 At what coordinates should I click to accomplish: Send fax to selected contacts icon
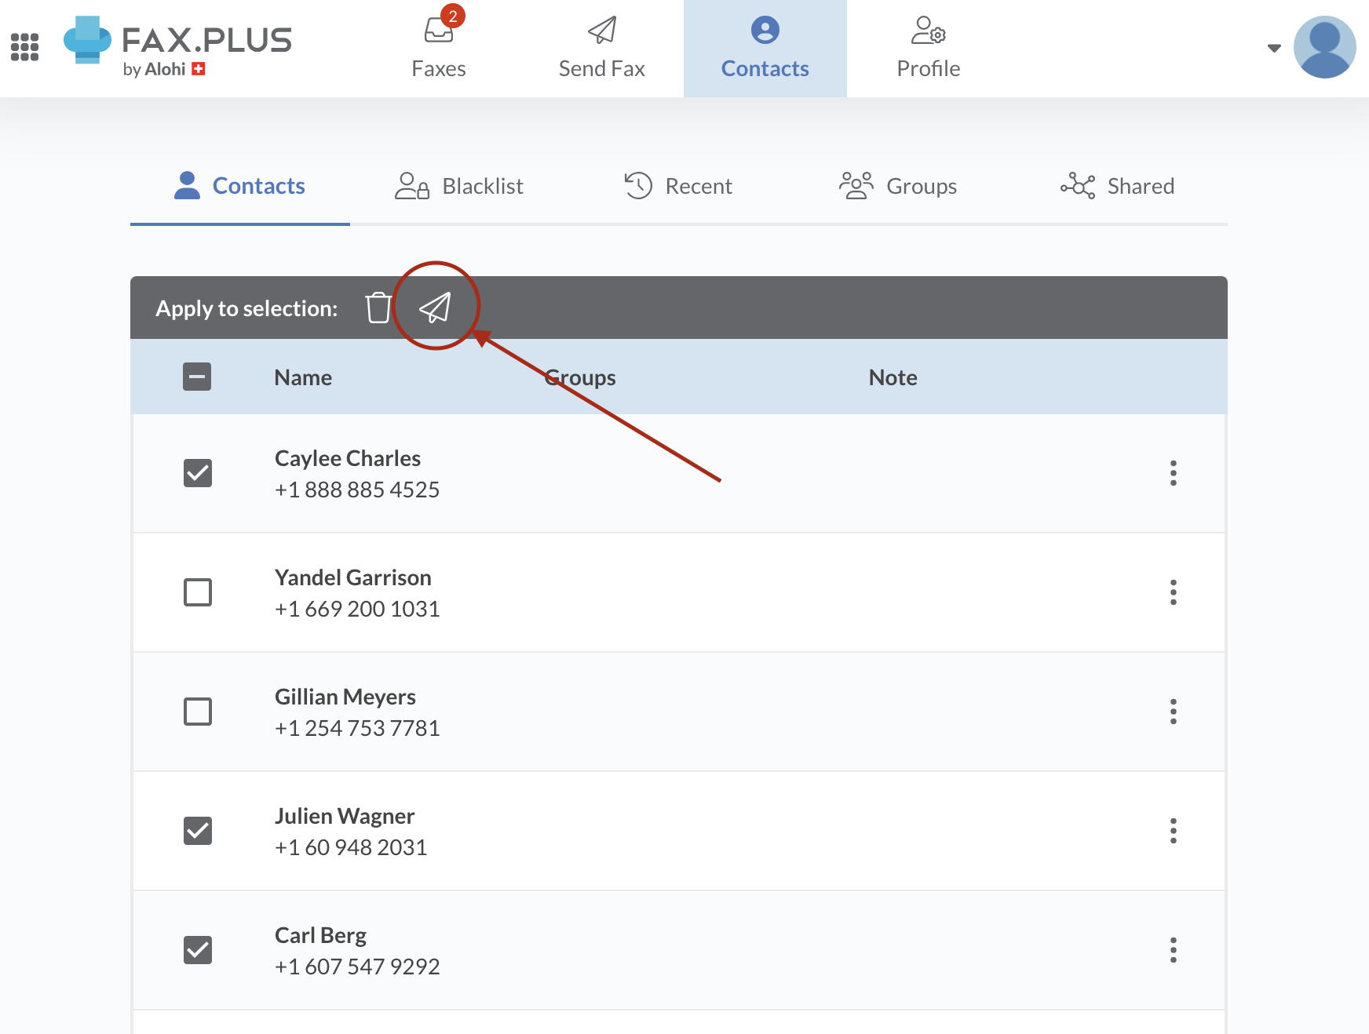pos(435,308)
